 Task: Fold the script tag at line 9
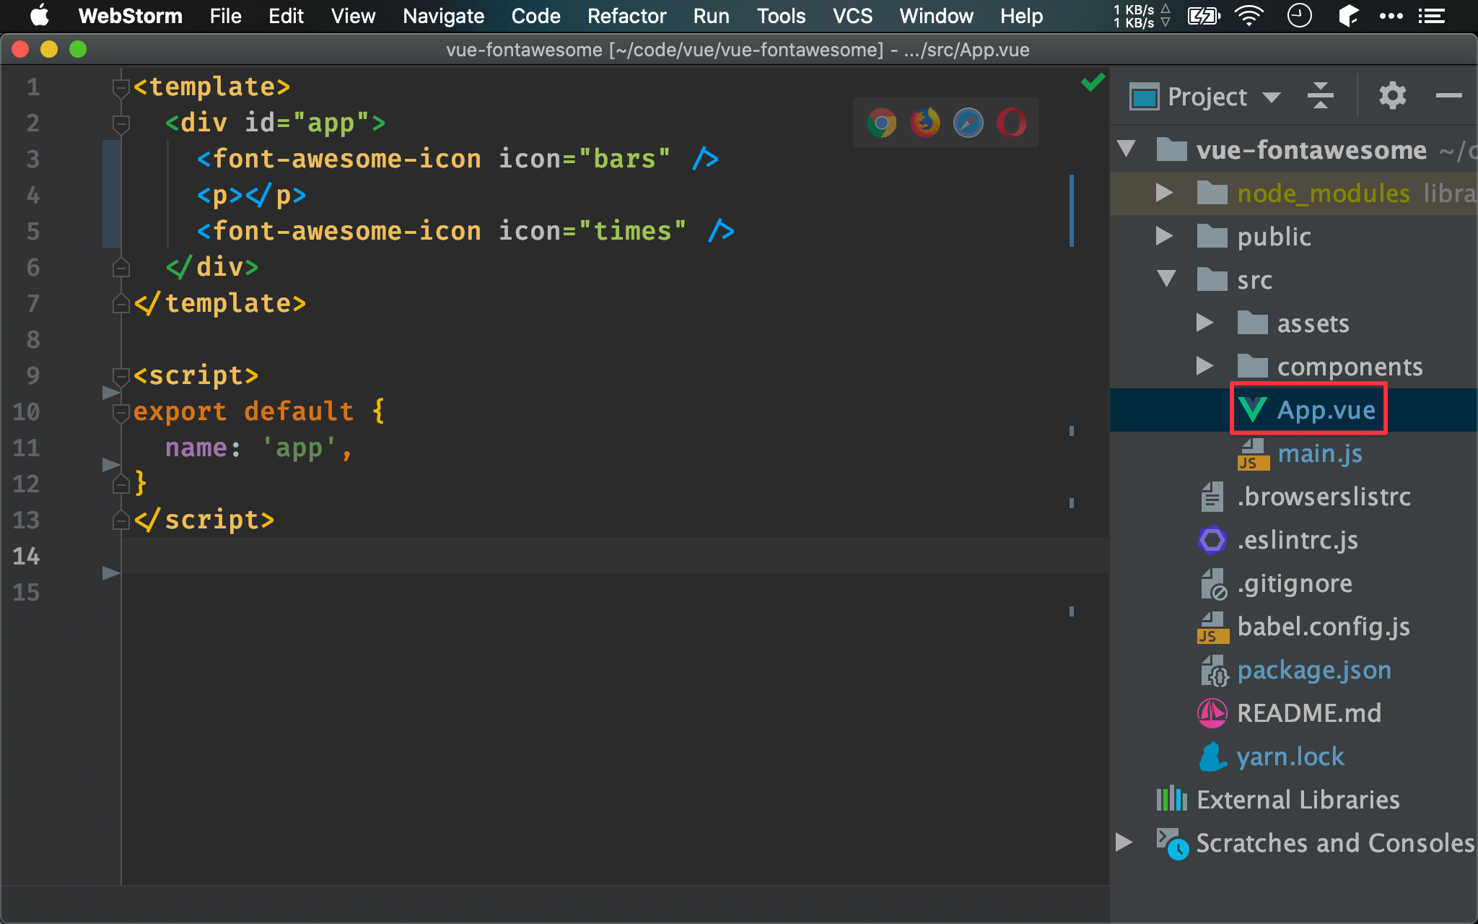pyautogui.click(x=121, y=376)
